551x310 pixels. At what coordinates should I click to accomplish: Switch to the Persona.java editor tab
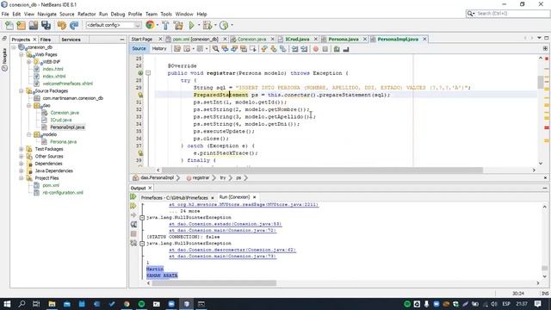(344, 39)
